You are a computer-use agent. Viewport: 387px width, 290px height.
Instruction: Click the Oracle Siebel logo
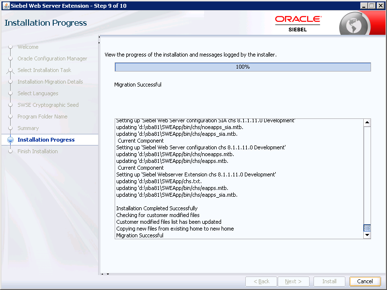[x=298, y=24]
